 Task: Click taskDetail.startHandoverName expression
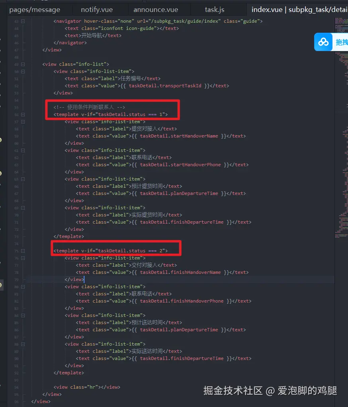tap(179, 136)
